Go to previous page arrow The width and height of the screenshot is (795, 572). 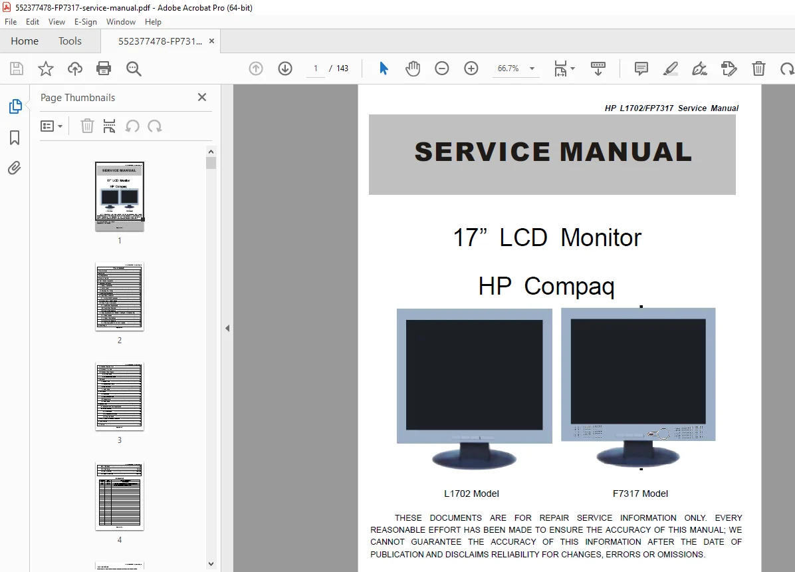[256, 68]
